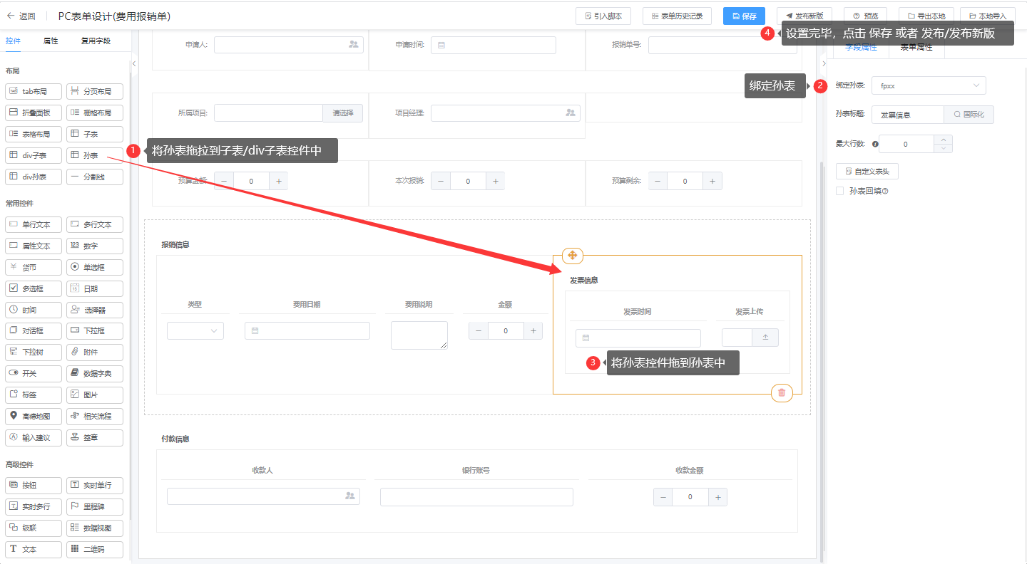Decrease the 金额 value in 报销信息
The width and height of the screenshot is (1027, 564).
(479, 330)
